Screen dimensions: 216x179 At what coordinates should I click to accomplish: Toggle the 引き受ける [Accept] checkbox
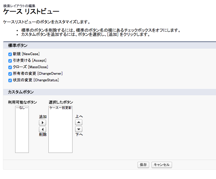[10, 61]
